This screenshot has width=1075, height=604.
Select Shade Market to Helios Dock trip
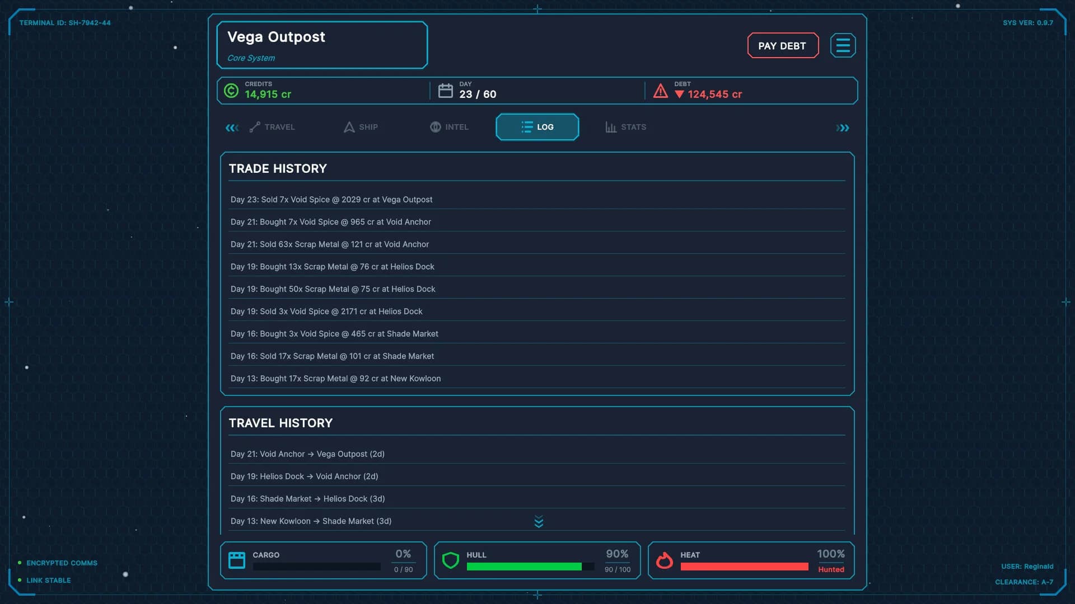pos(537,499)
